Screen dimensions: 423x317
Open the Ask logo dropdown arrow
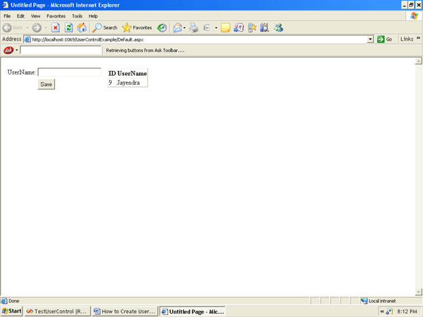[17, 50]
